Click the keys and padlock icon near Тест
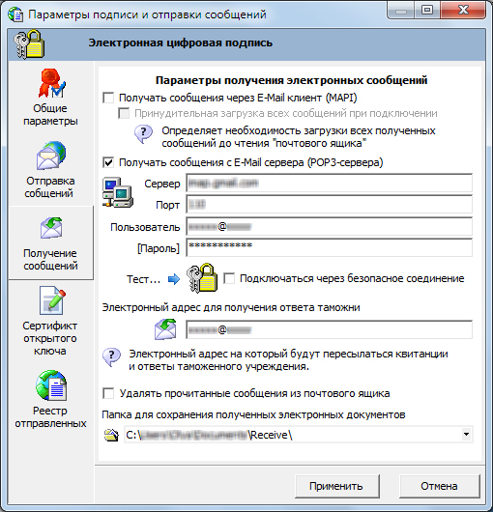 point(202,278)
